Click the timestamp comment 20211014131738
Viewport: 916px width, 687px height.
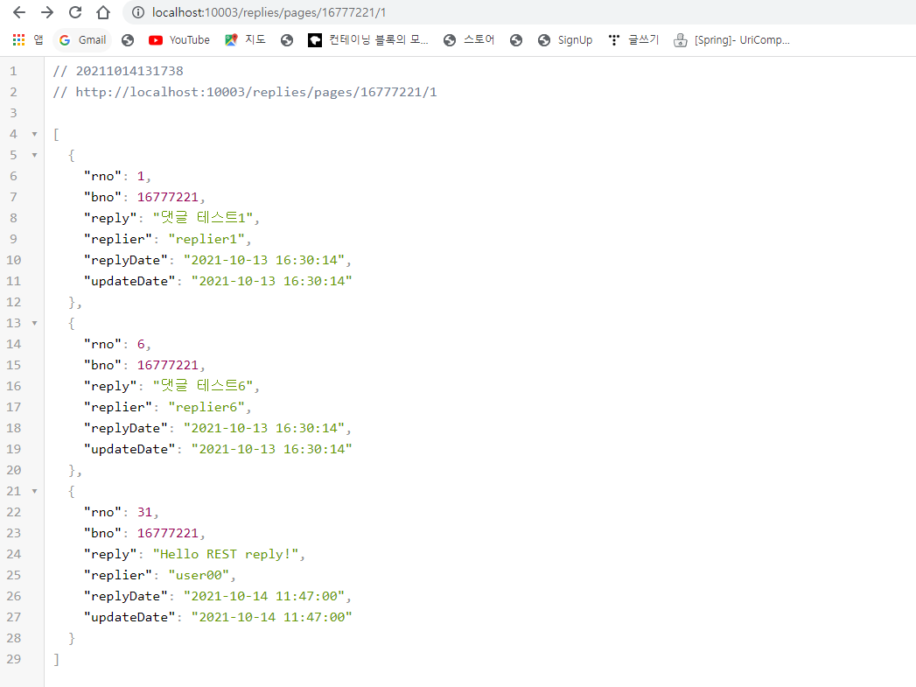coord(129,71)
